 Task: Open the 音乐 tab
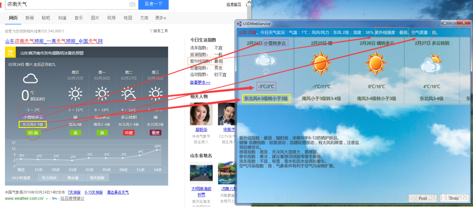[x=79, y=18]
